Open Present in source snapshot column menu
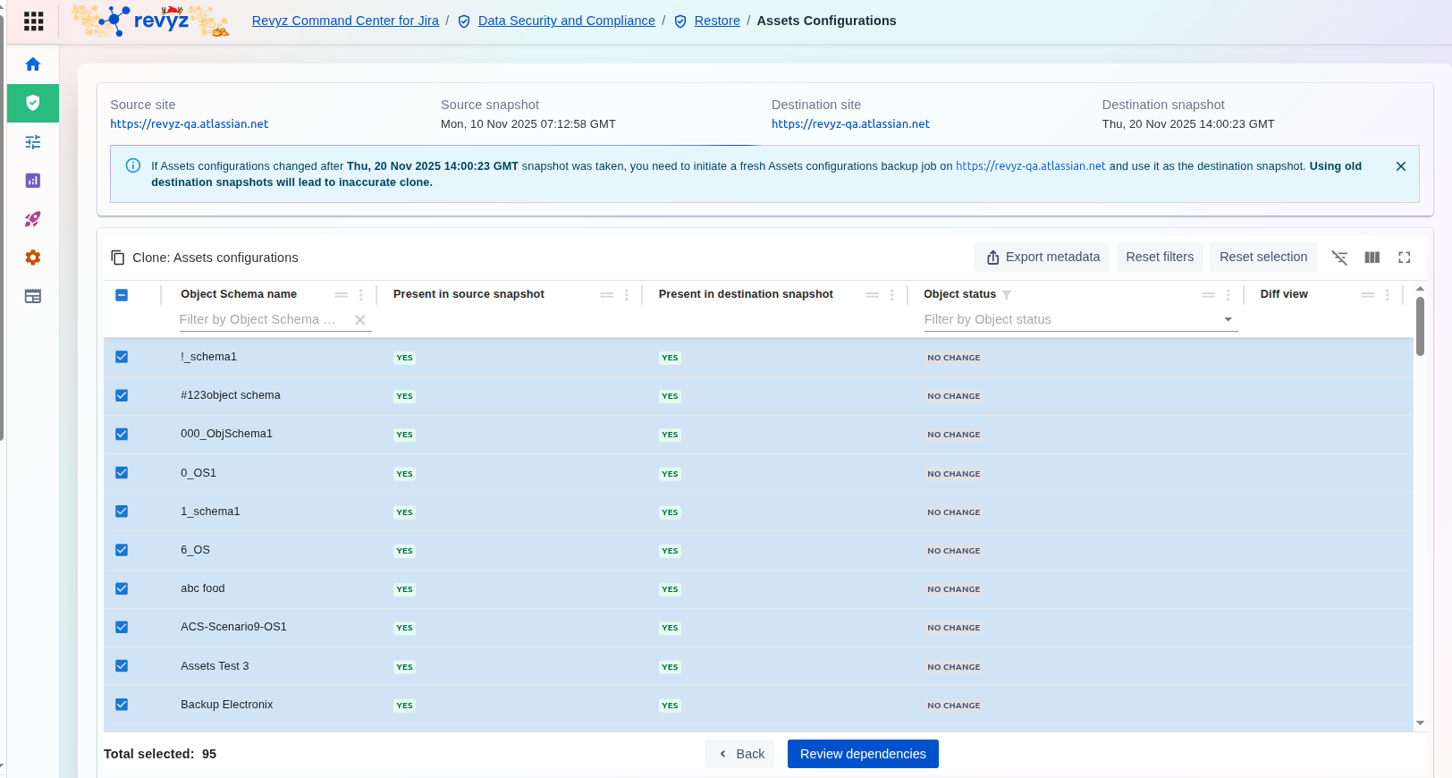Screen dimensions: 1452x778 click(x=627, y=295)
